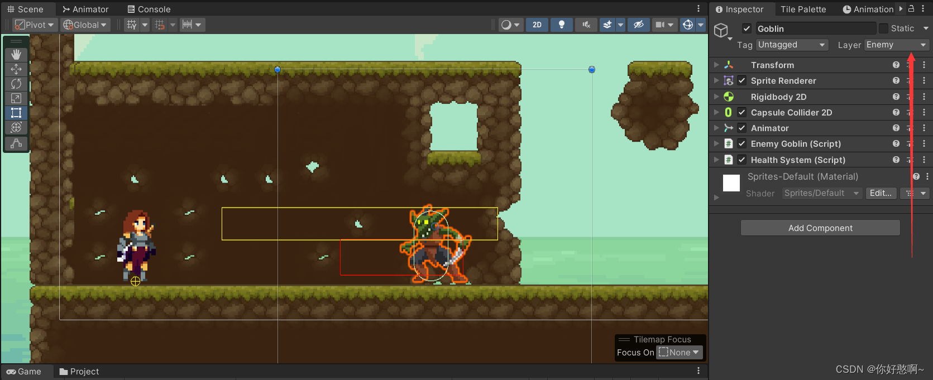Disable the Enemy Goblin script checkbox
The height and width of the screenshot is (380, 933).
coord(742,143)
